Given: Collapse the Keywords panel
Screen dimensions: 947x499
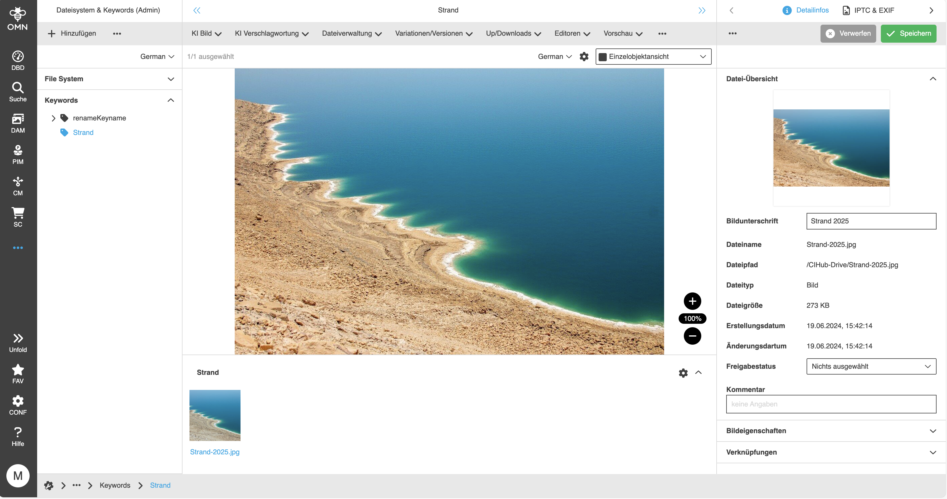Looking at the screenshot, I should click(x=170, y=100).
